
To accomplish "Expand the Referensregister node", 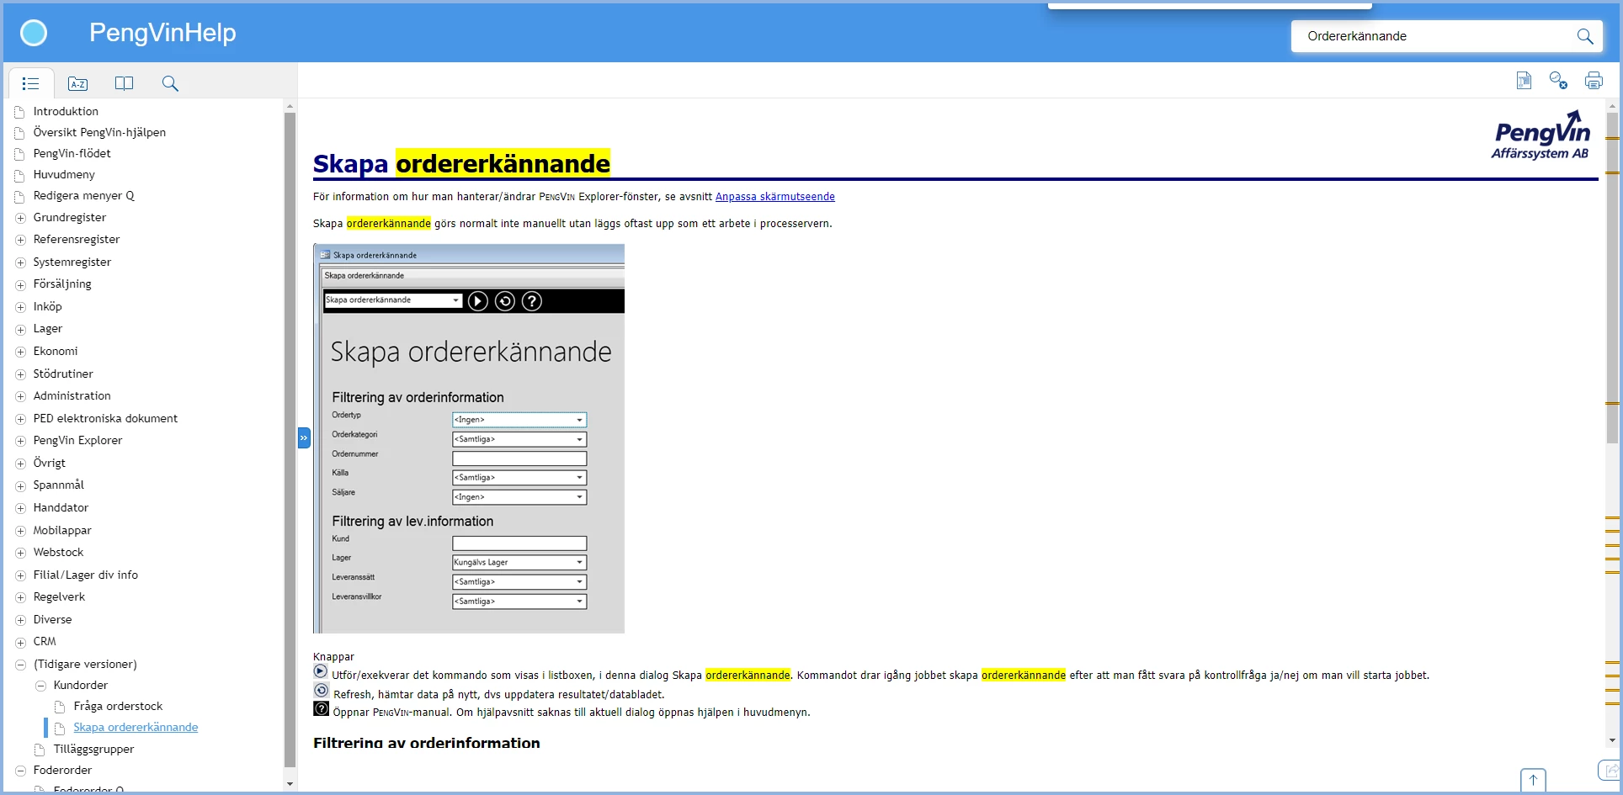I will [21, 240].
